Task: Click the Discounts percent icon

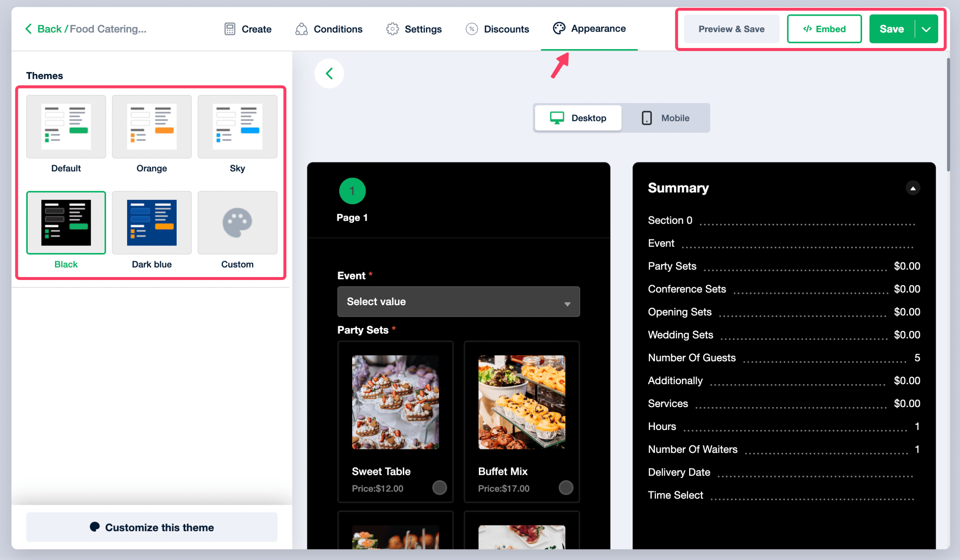Action: coord(472,29)
